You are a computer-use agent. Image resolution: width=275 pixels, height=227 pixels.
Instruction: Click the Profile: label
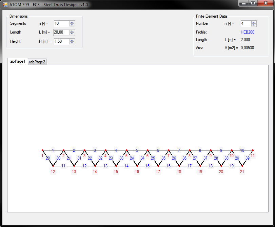[201, 32]
